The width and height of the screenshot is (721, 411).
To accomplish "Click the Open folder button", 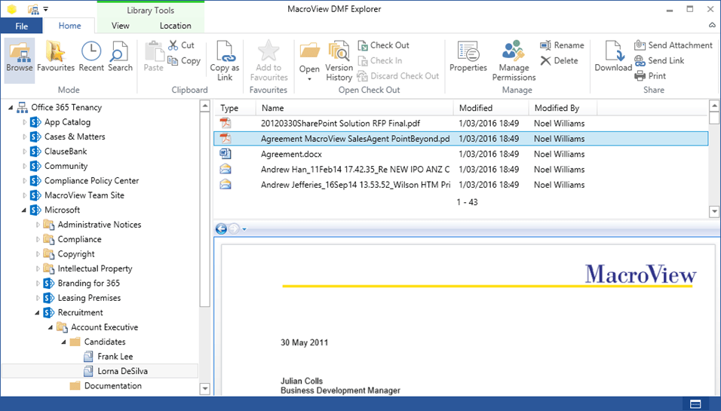I will pos(309,56).
